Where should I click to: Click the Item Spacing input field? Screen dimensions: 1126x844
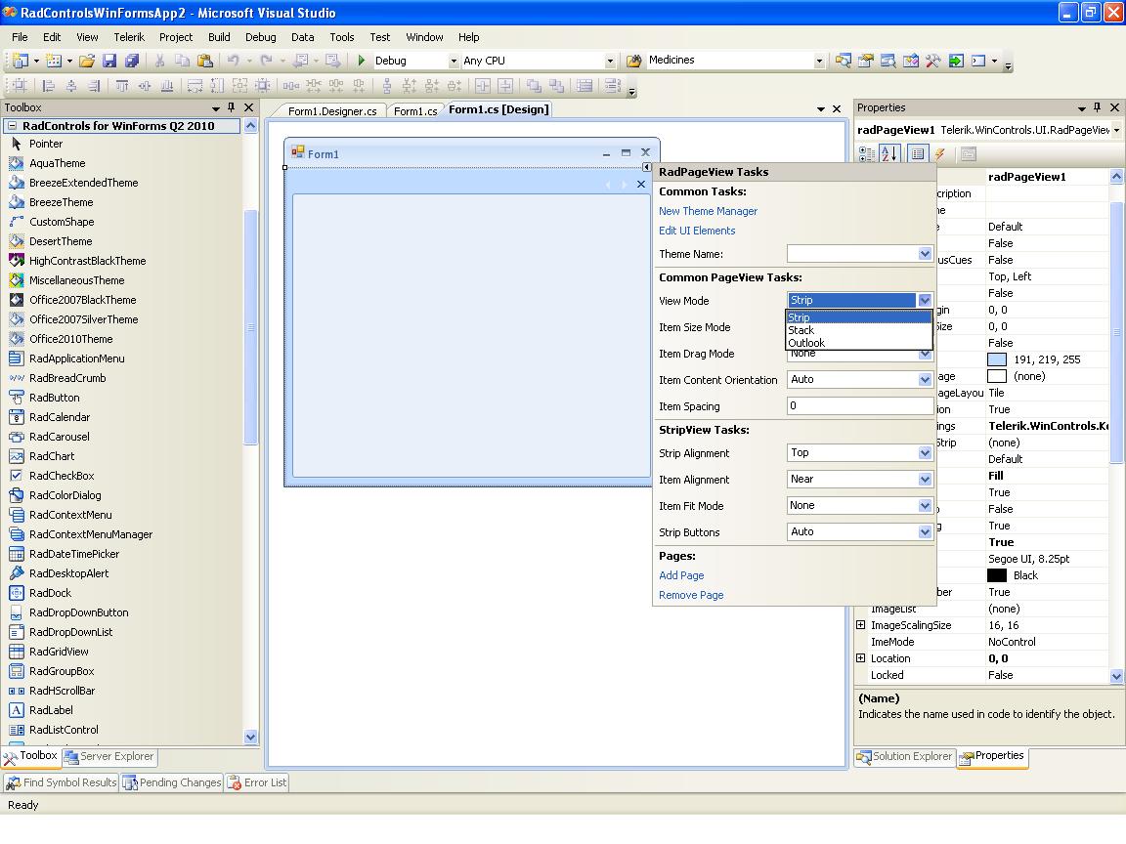click(859, 406)
